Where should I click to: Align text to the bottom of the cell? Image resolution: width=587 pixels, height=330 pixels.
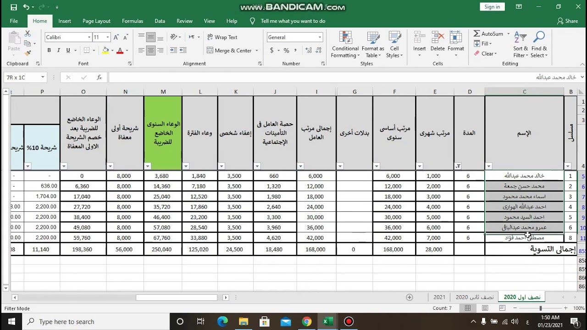coord(160,37)
